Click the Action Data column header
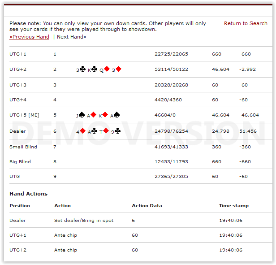Screen dimensions: 276x265 (147, 206)
